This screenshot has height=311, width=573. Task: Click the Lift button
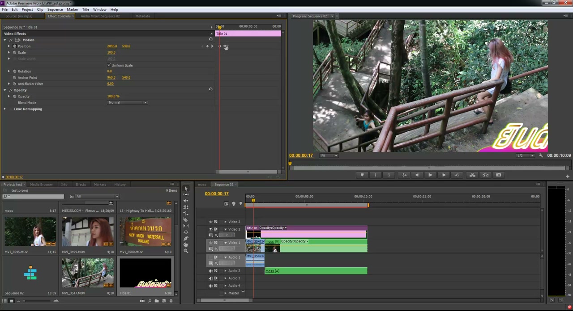pyautogui.click(x=472, y=175)
